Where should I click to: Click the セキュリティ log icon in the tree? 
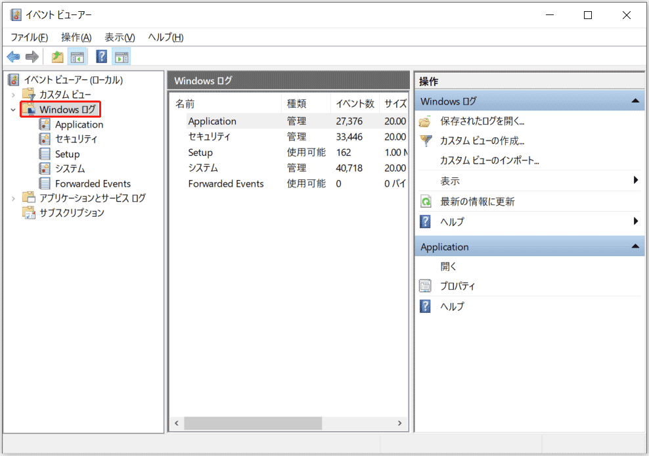pyautogui.click(x=45, y=139)
